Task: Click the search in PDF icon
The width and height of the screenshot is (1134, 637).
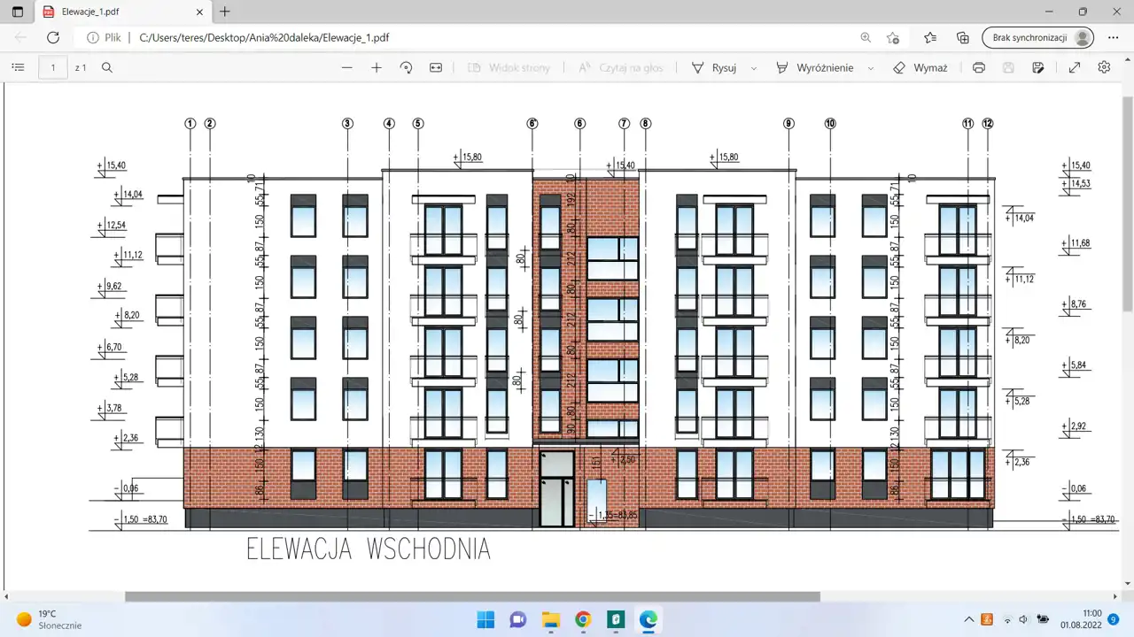Action: click(x=107, y=67)
